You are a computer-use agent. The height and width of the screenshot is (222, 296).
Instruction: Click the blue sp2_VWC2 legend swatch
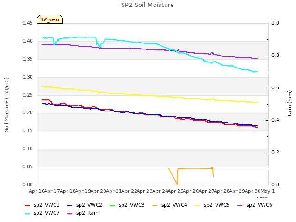pyautogui.click(x=70, y=205)
